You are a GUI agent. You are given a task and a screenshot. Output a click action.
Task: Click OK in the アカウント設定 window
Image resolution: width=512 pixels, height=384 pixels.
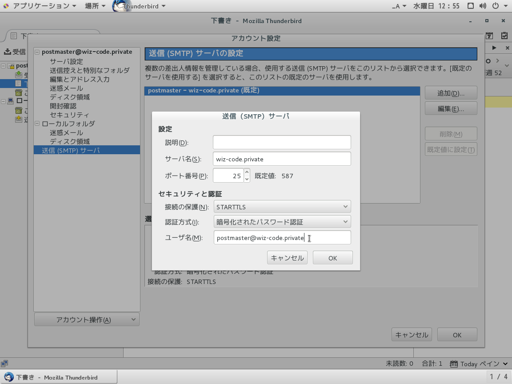457,335
